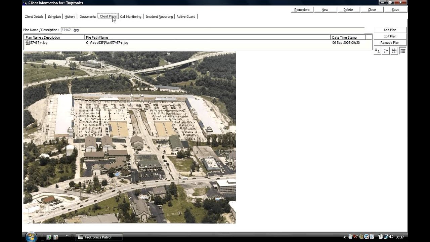Click the Delete button

pyautogui.click(x=348, y=10)
